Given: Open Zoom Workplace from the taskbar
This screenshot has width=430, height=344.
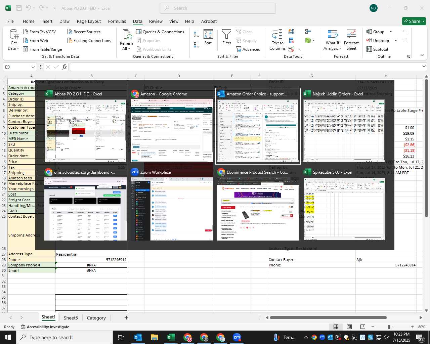Looking at the screenshot, I should (237, 337).
